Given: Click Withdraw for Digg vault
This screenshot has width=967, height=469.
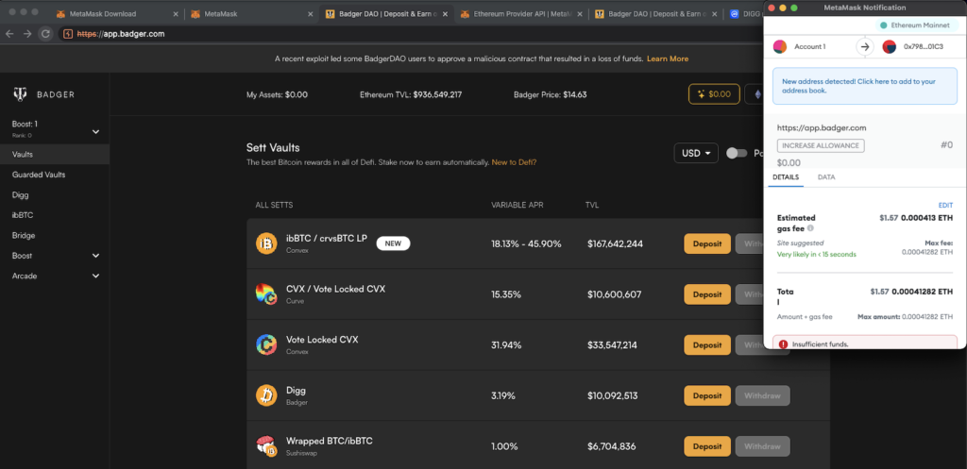Looking at the screenshot, I should (762, 395).
